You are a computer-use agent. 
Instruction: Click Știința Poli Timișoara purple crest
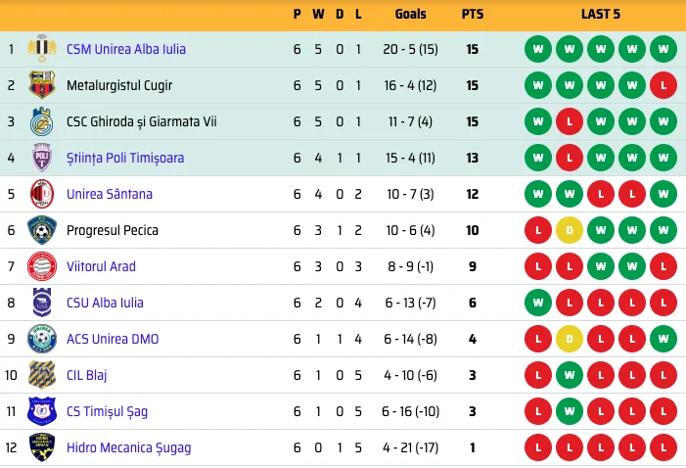coord(42,158)
